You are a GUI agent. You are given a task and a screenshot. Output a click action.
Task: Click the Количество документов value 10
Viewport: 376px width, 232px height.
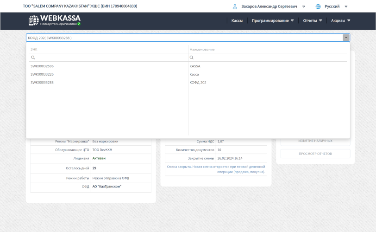219,150
